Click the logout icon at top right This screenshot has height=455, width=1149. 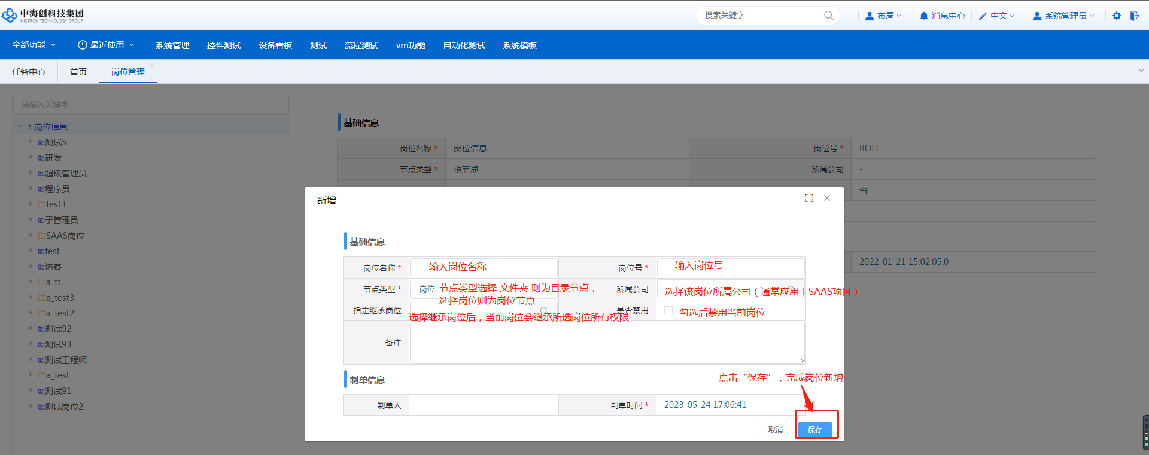[1135, 16]
